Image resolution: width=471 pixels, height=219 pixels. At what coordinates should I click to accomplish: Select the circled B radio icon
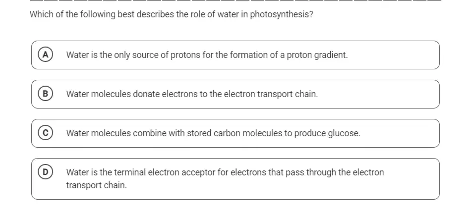(45, 94)
